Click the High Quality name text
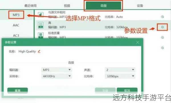This screenshot has height=103, width=171. point(27,51)
